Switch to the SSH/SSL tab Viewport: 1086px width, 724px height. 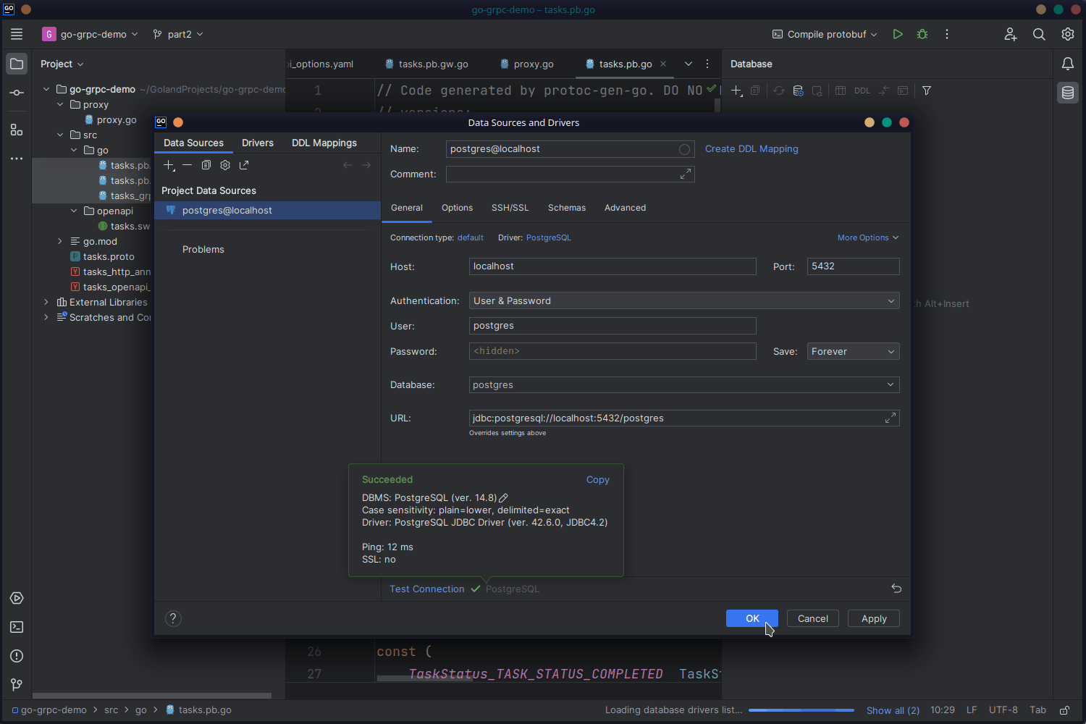(510, 208)
